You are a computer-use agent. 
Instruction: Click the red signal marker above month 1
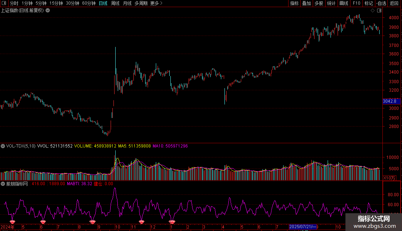click(172, 222)
